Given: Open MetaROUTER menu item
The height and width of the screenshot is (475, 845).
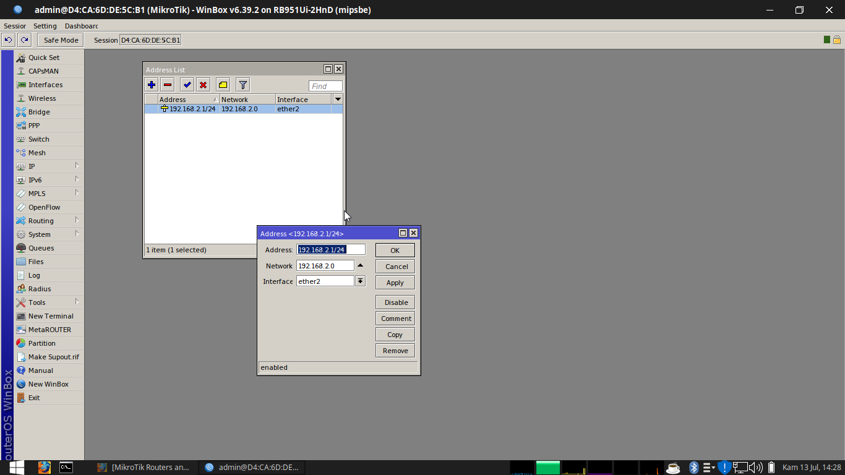Looking at the screenshot, I should pyautogui.click(x=49, y=330).
